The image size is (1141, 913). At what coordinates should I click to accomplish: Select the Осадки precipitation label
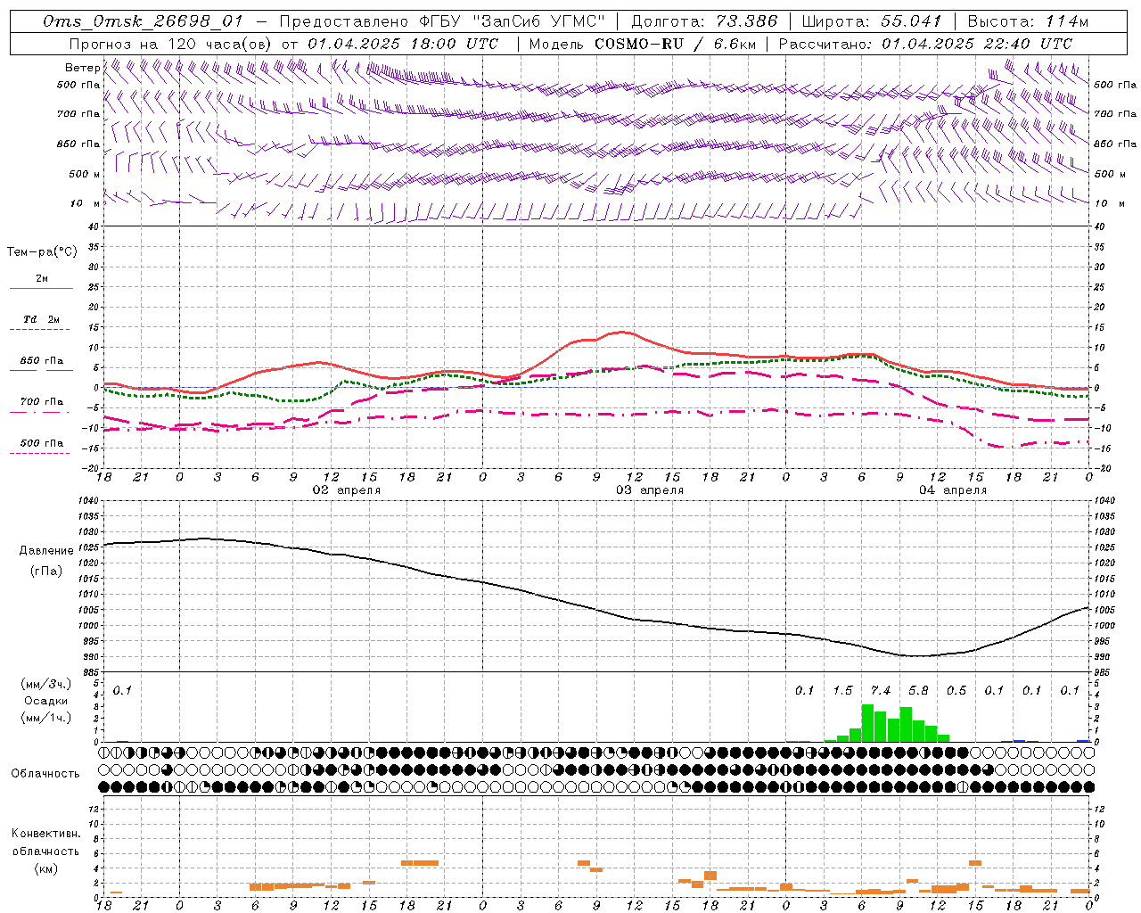point(46,701)
